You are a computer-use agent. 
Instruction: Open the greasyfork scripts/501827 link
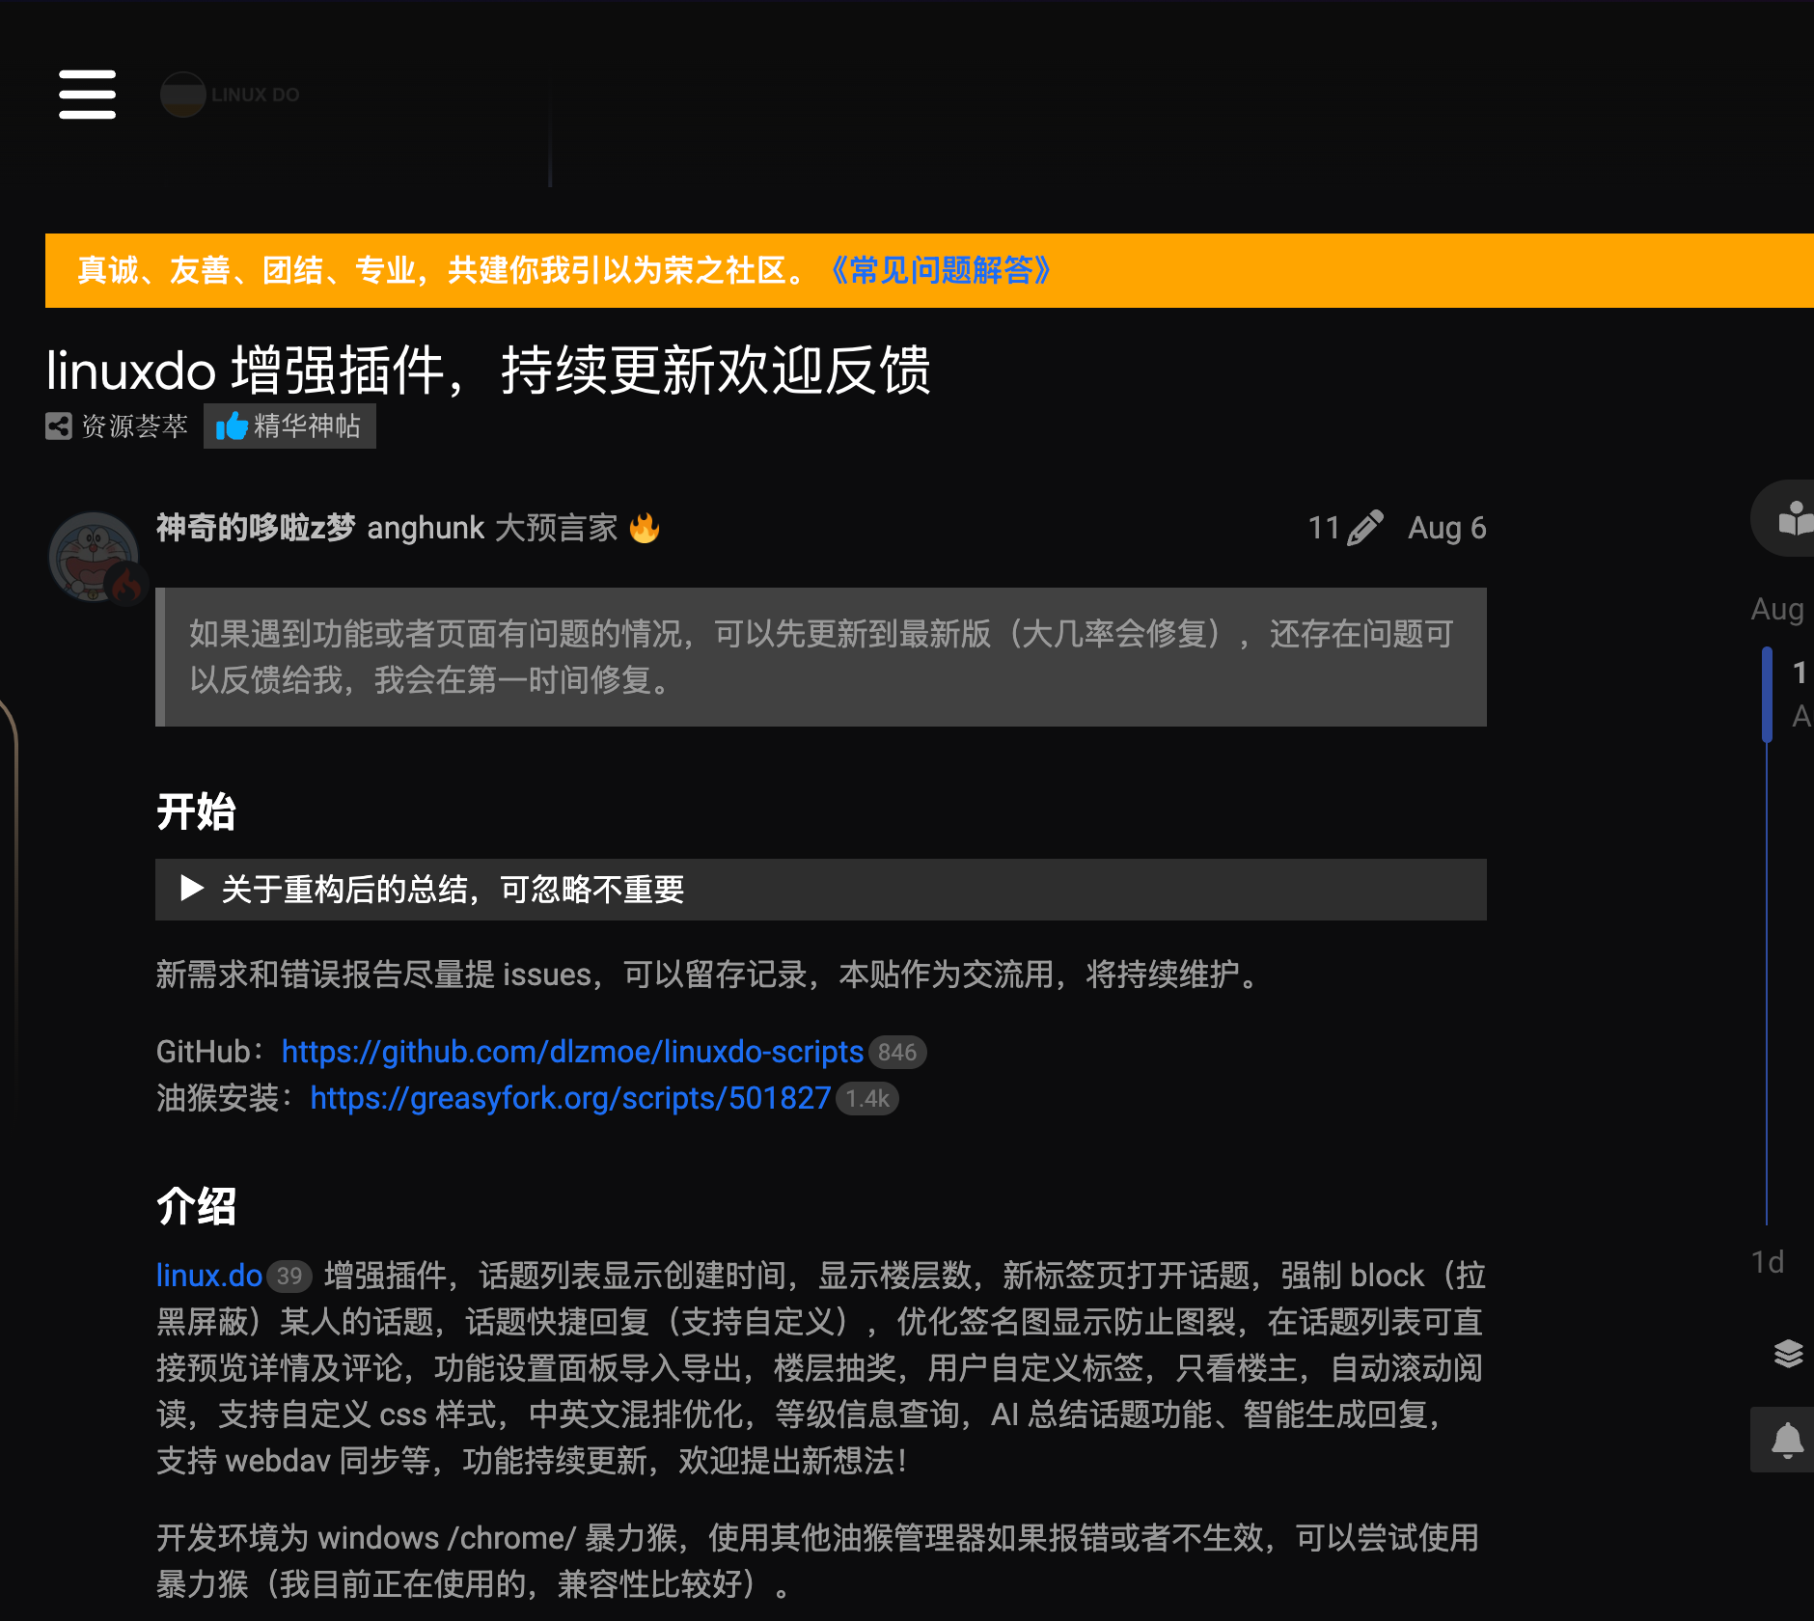570,1098
